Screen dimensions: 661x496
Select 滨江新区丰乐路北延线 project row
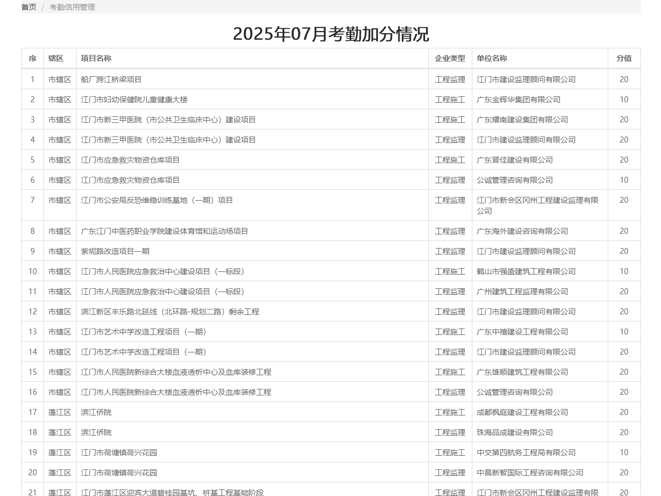(170, 312)
